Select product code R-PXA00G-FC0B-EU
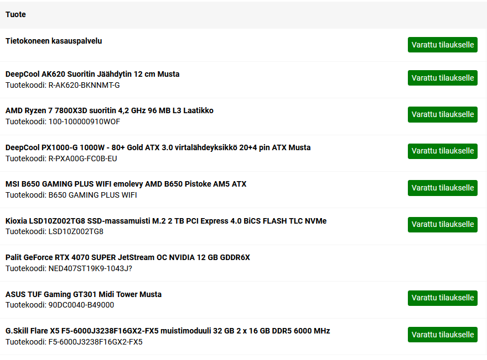This screenshot has height=360, width=487. [82, 158]
